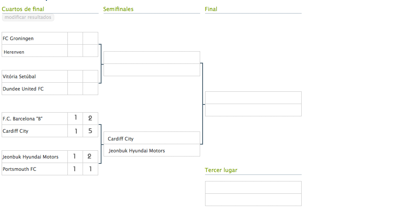This screenshot has width=404, height=213.
Task: Click Jeonbuk Hyundai Motors in semifinals slot
Action: 152,151
